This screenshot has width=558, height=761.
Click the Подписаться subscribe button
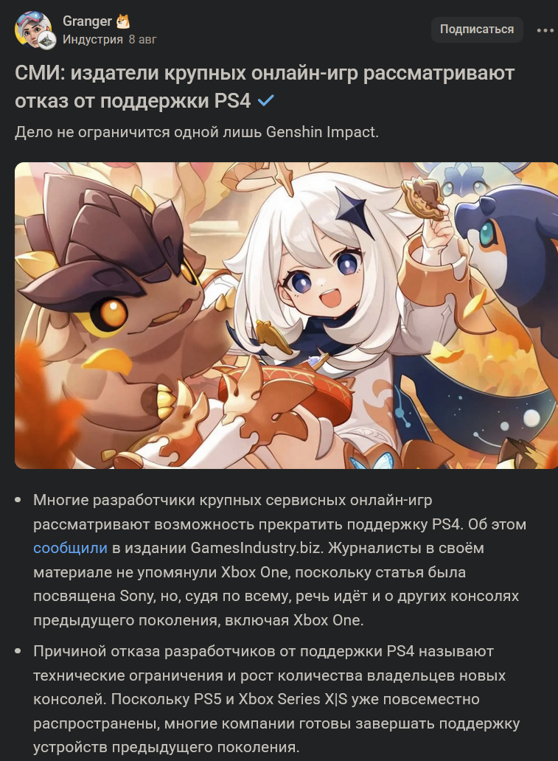[477, 29]
